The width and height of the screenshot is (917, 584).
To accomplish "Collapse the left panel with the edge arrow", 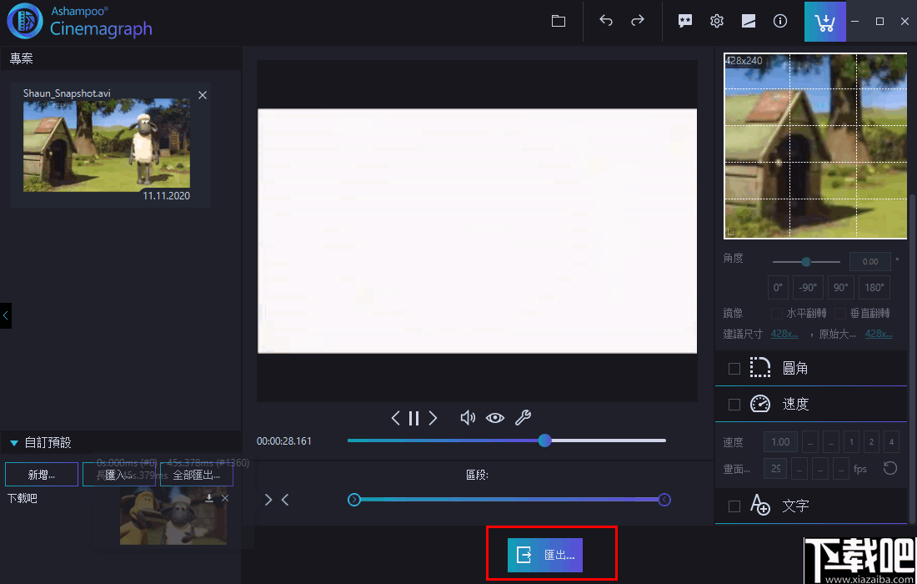I will (x=5, y=315).
